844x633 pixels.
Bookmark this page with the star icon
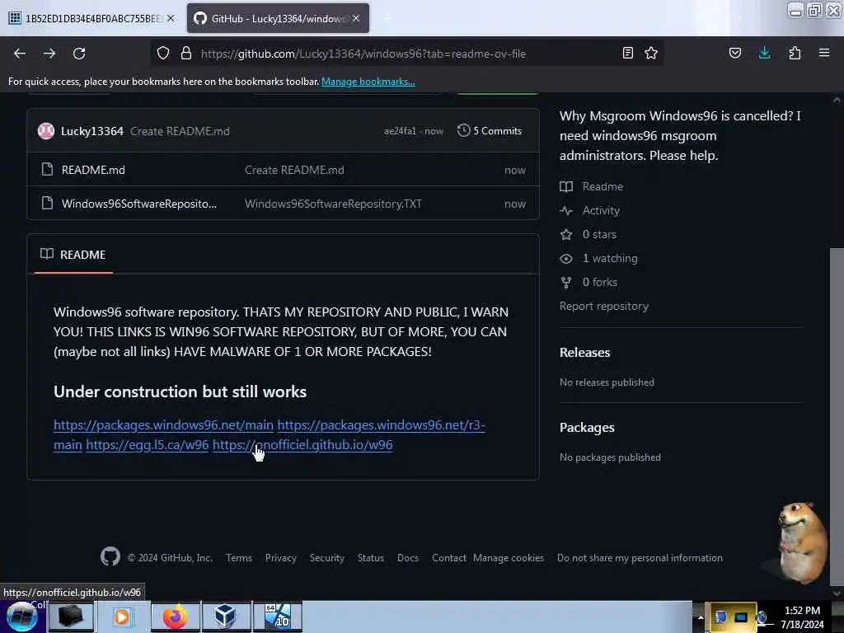[651, 53]
